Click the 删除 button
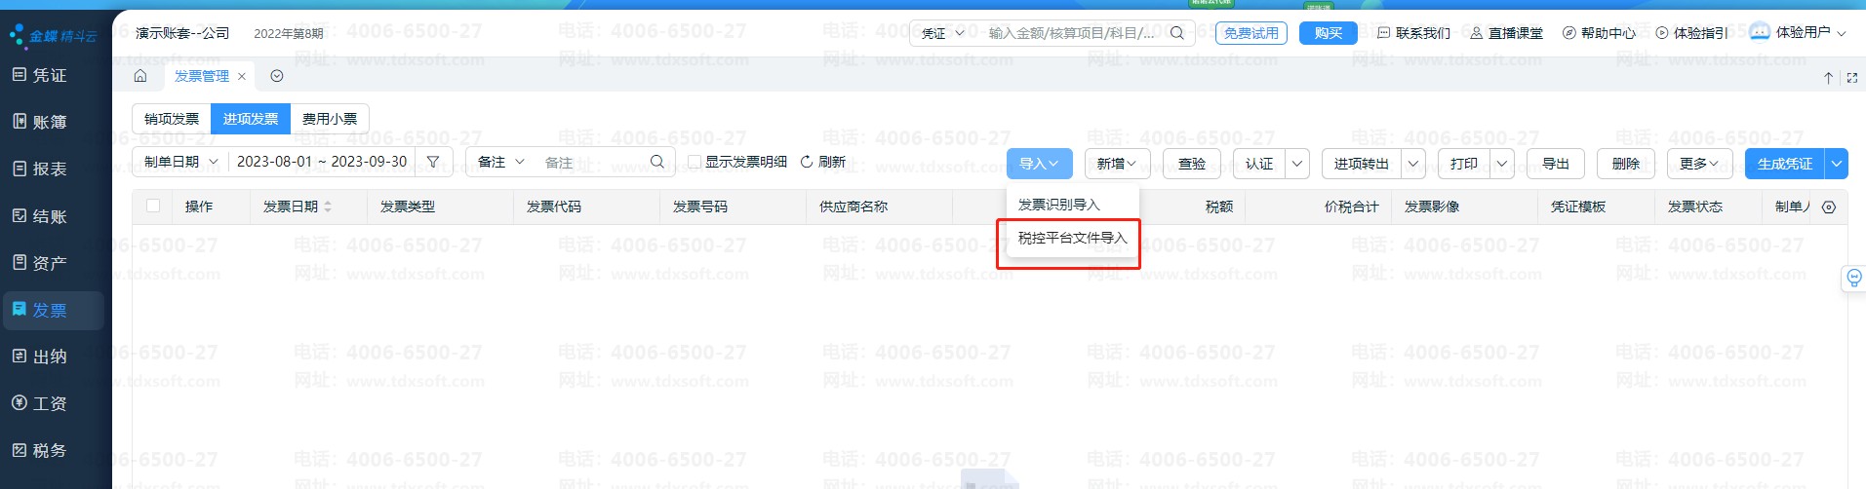The height and width of the screenshot is (489, 1866). click(x=1625, y=164)
